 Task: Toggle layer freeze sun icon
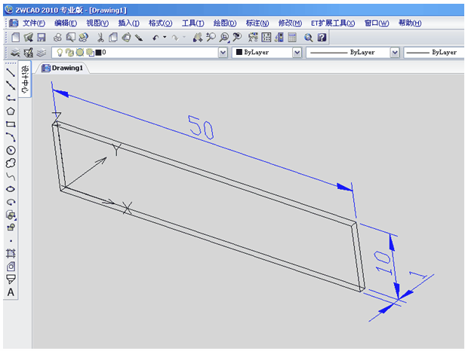point(69,53)
